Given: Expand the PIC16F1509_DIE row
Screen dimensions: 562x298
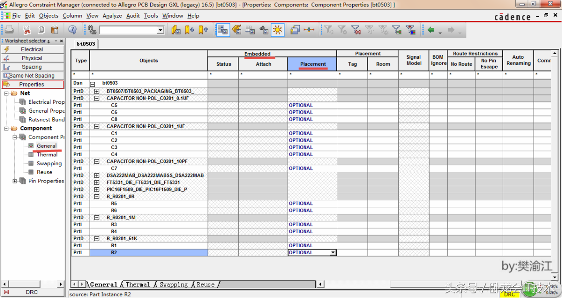Looking at the screenshot, I should tap(97, 190).
